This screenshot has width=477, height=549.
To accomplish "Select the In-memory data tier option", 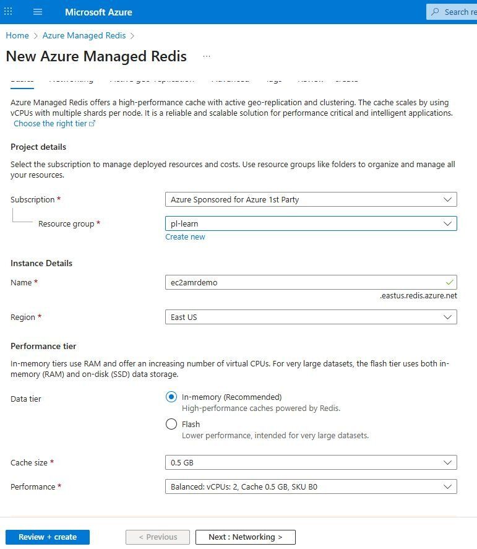I will (171, 397).
